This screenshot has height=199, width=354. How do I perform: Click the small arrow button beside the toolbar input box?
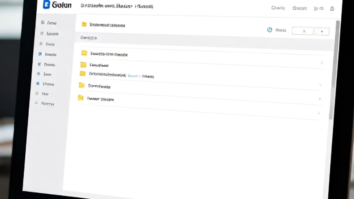pyautogui.click(x=322, y=31)
